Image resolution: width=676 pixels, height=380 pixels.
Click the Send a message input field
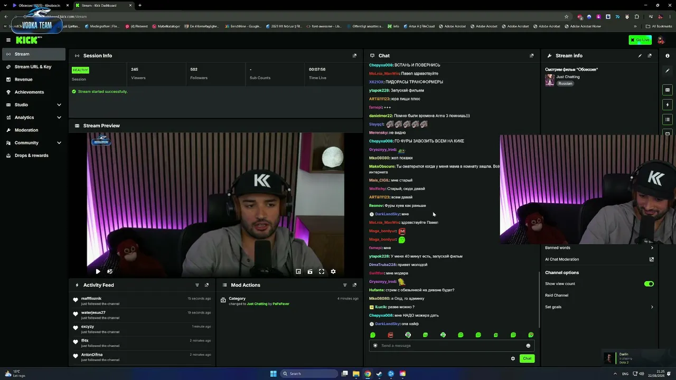(452, 346)
